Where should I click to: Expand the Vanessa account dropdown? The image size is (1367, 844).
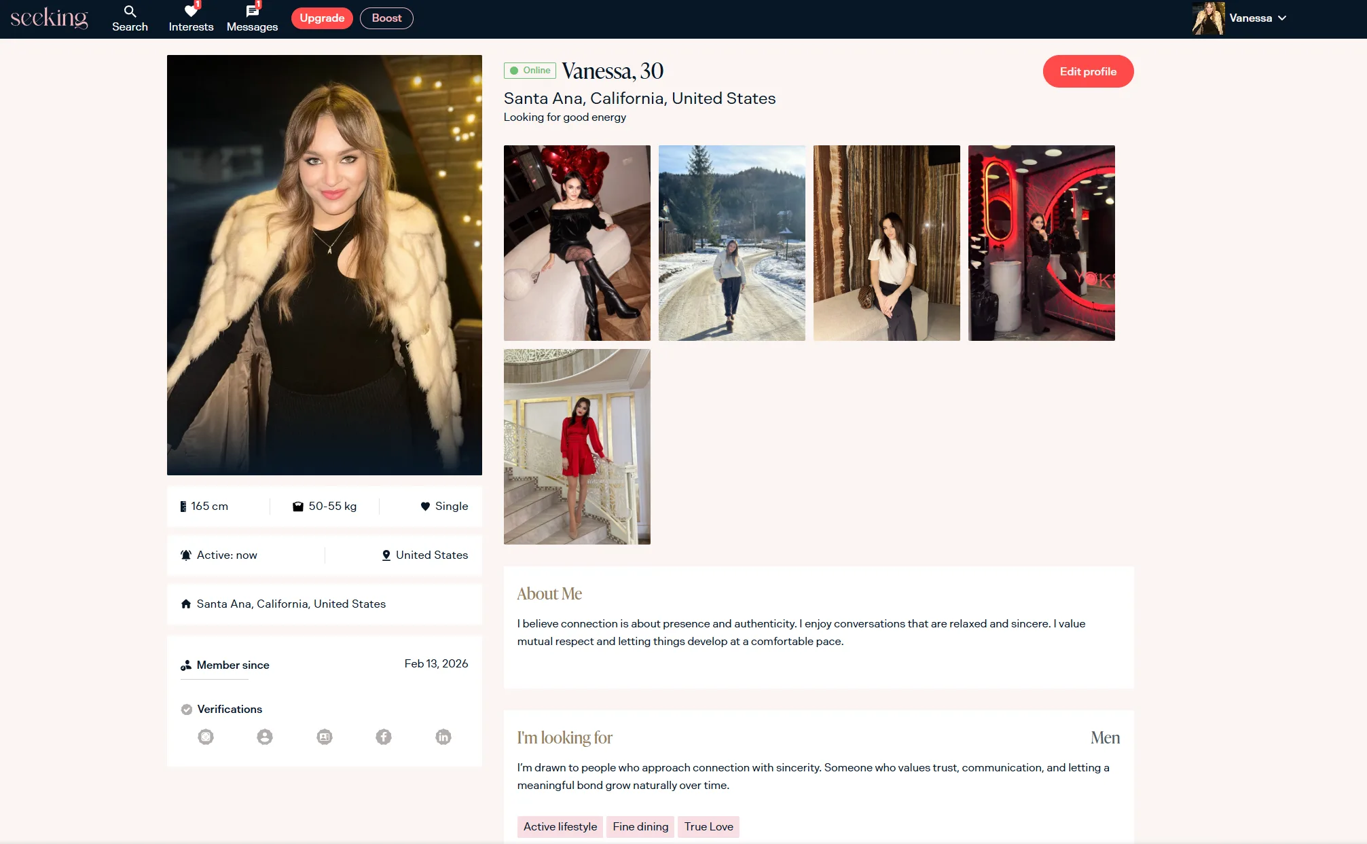(1258, 18)
